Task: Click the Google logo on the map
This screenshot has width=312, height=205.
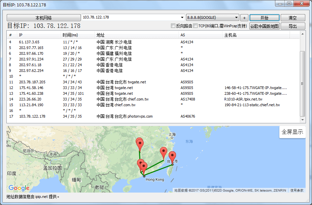Action: 19,188
